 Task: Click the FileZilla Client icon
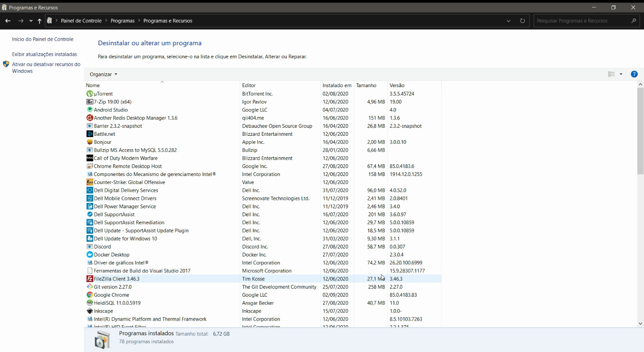(89, 279)
